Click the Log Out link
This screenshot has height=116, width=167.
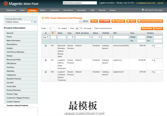pyautogui.click(x=160, y=3)
